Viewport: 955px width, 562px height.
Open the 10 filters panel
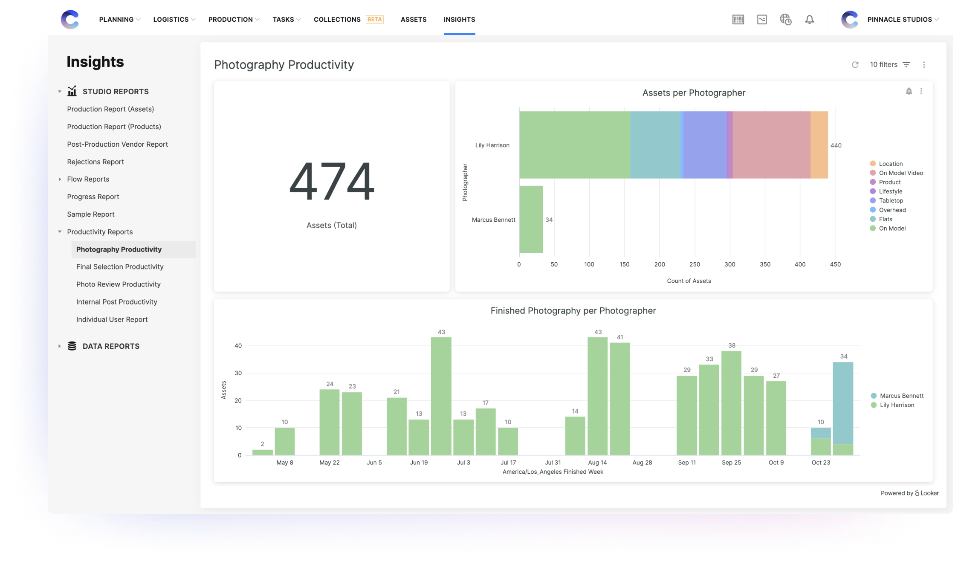pyautogui.click(x=884, y=64)
